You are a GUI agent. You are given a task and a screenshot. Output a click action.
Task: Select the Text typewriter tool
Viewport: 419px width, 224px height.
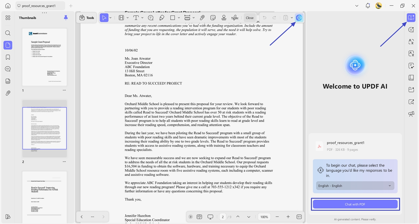click(136, 18)
